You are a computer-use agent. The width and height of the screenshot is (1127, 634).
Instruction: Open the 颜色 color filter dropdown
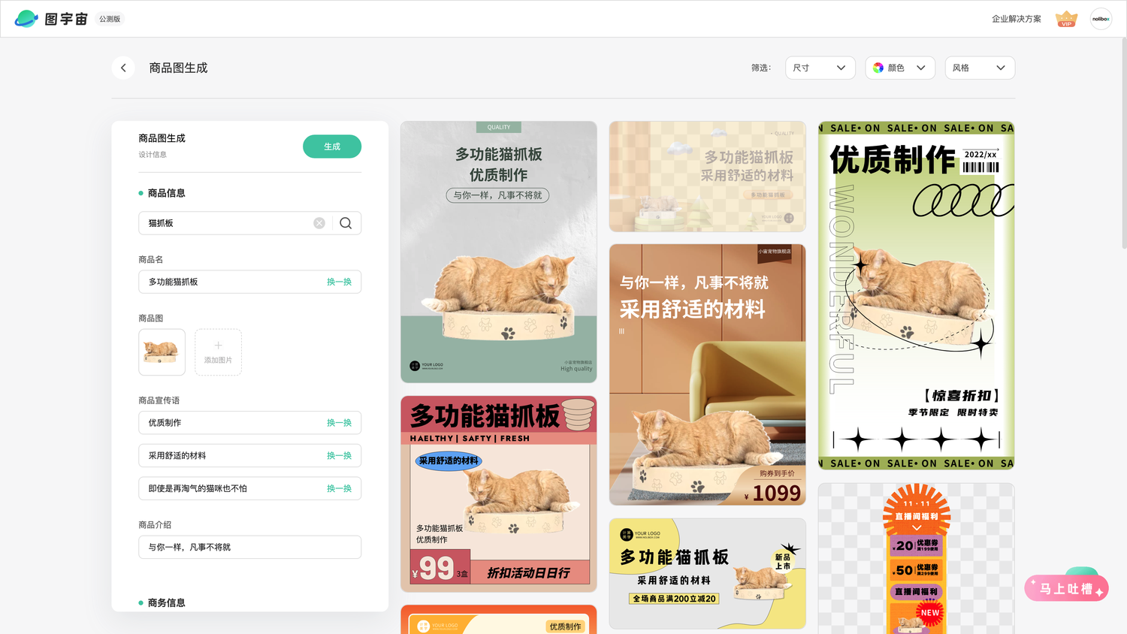[x=900, y=68]
